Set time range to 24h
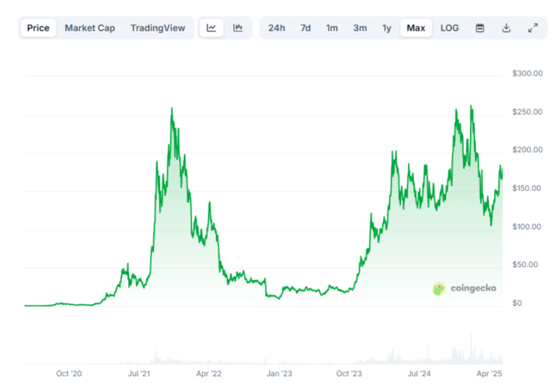 pyautogui.click(x=276, y=28)
